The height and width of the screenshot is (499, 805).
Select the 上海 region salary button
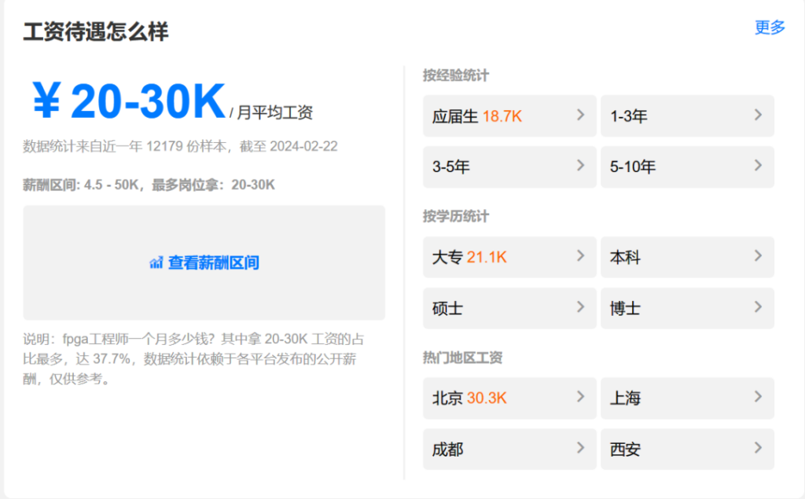pos(686,398)
